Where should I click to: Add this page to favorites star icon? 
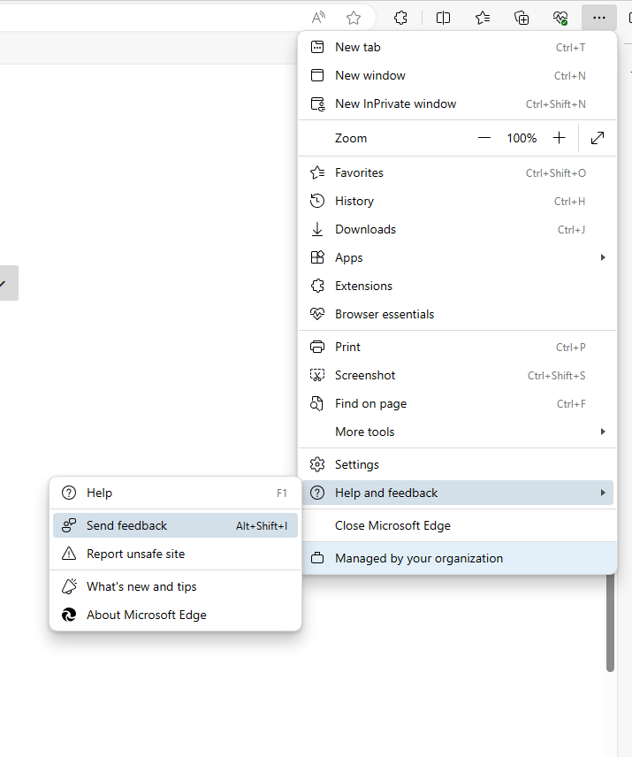[x=354, y=19]
